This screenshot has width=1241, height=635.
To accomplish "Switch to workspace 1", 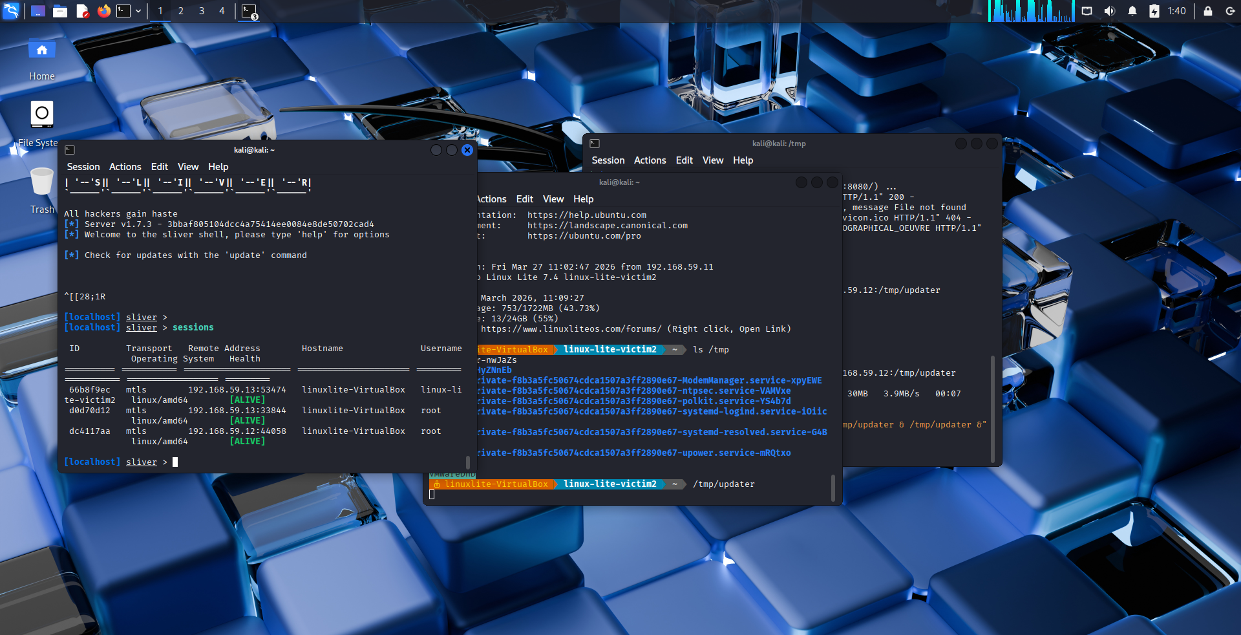I will point(160,11).
